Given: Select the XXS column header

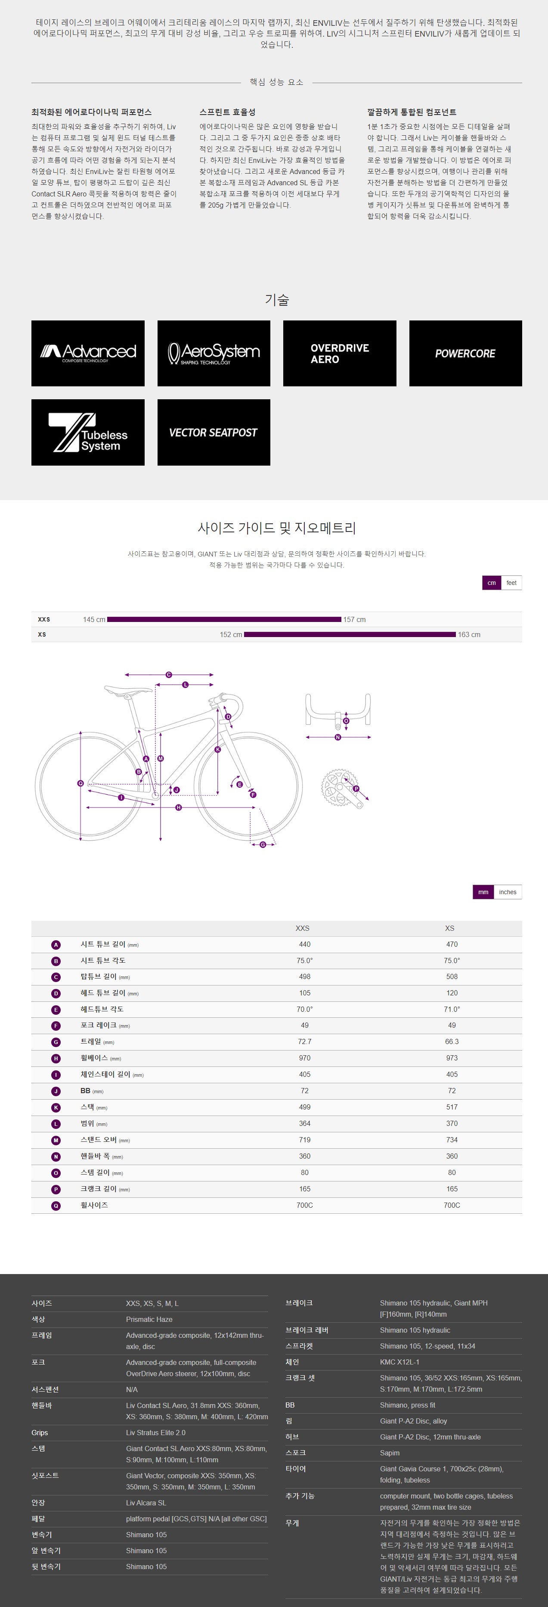Looking at the screenshot, I should (302, 928).
